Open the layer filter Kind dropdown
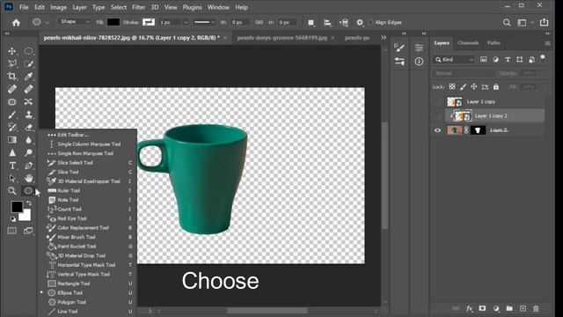The width and height of the screenshot is (563, 317). coord(454,60)
